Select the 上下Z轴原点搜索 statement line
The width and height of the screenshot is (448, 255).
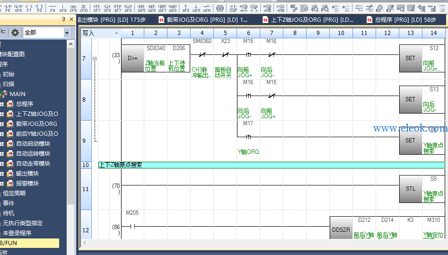point(272,165)
